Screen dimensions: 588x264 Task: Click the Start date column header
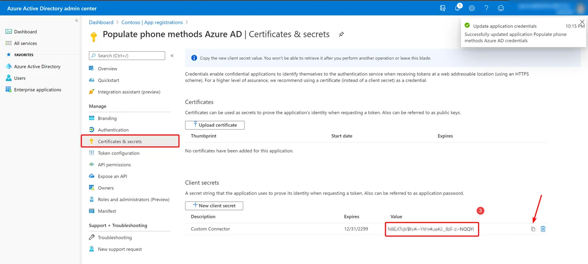tap(342, 136)
